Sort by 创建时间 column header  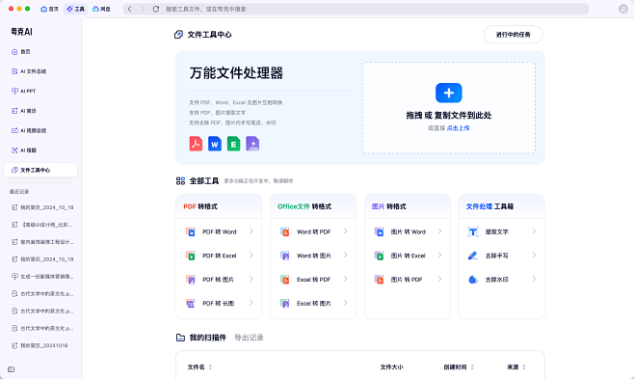coord(459,367)
